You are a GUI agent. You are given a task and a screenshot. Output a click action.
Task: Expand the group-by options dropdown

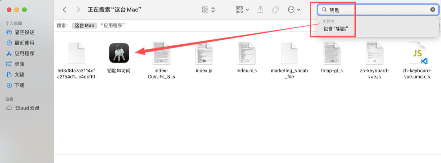(242, 10)
